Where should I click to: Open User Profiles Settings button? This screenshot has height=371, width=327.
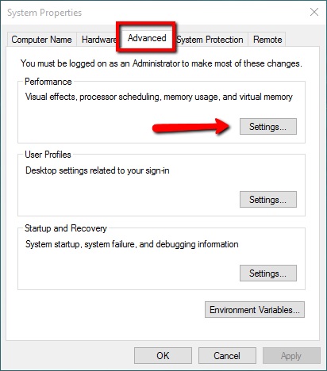click(268, 200)
